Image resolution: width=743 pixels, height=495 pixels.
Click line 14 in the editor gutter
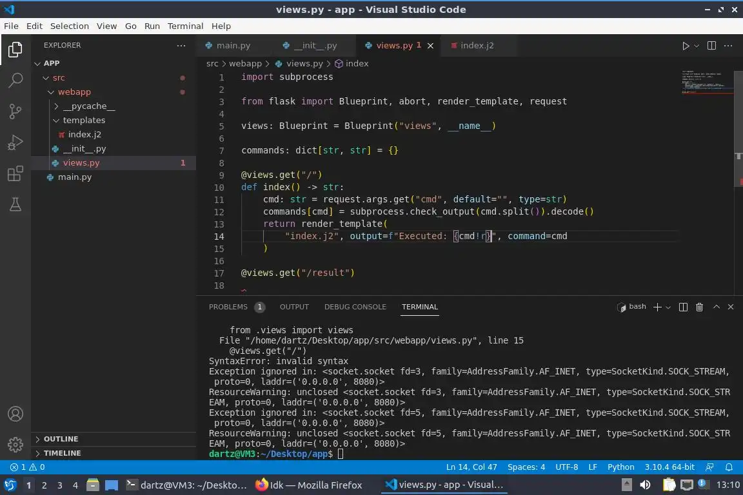[219, 237]
